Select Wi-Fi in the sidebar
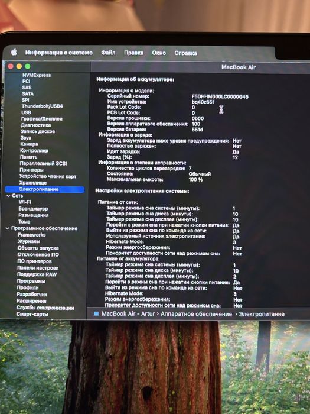310x414 pixels. point(25,202)
